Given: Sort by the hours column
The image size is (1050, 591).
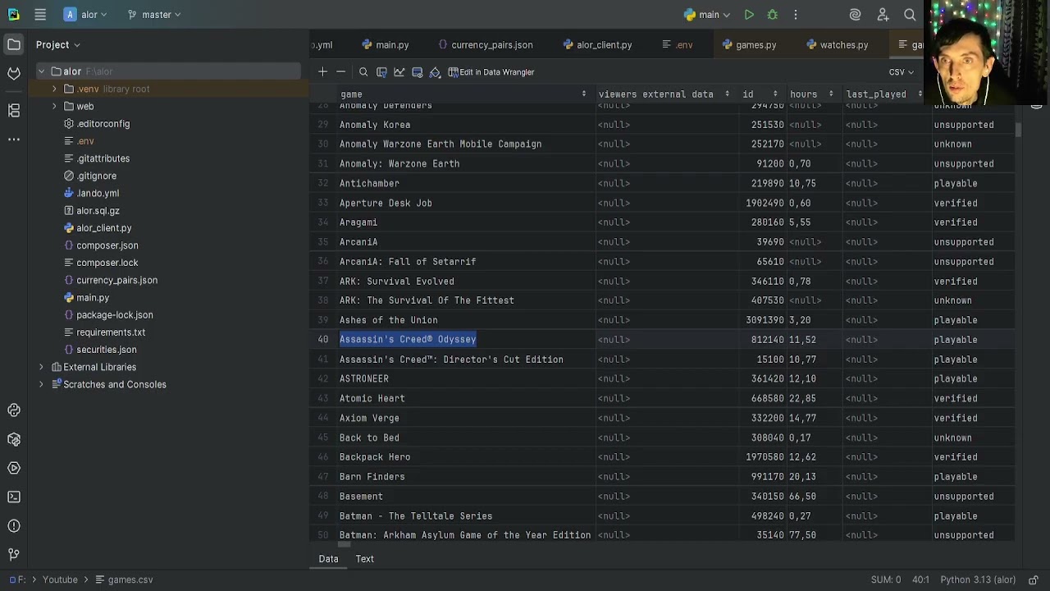Looking at the screenshot, I should [x=831, y=94].
